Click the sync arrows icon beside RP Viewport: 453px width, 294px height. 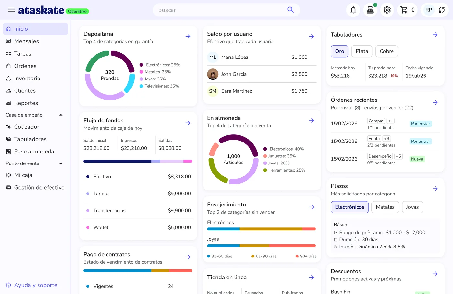tap(442, 10)
